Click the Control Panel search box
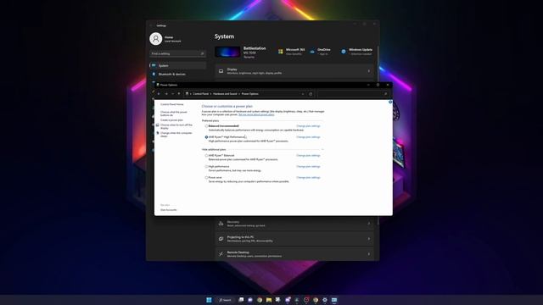This screenshot has width=543, height=305. pos(353,94)
